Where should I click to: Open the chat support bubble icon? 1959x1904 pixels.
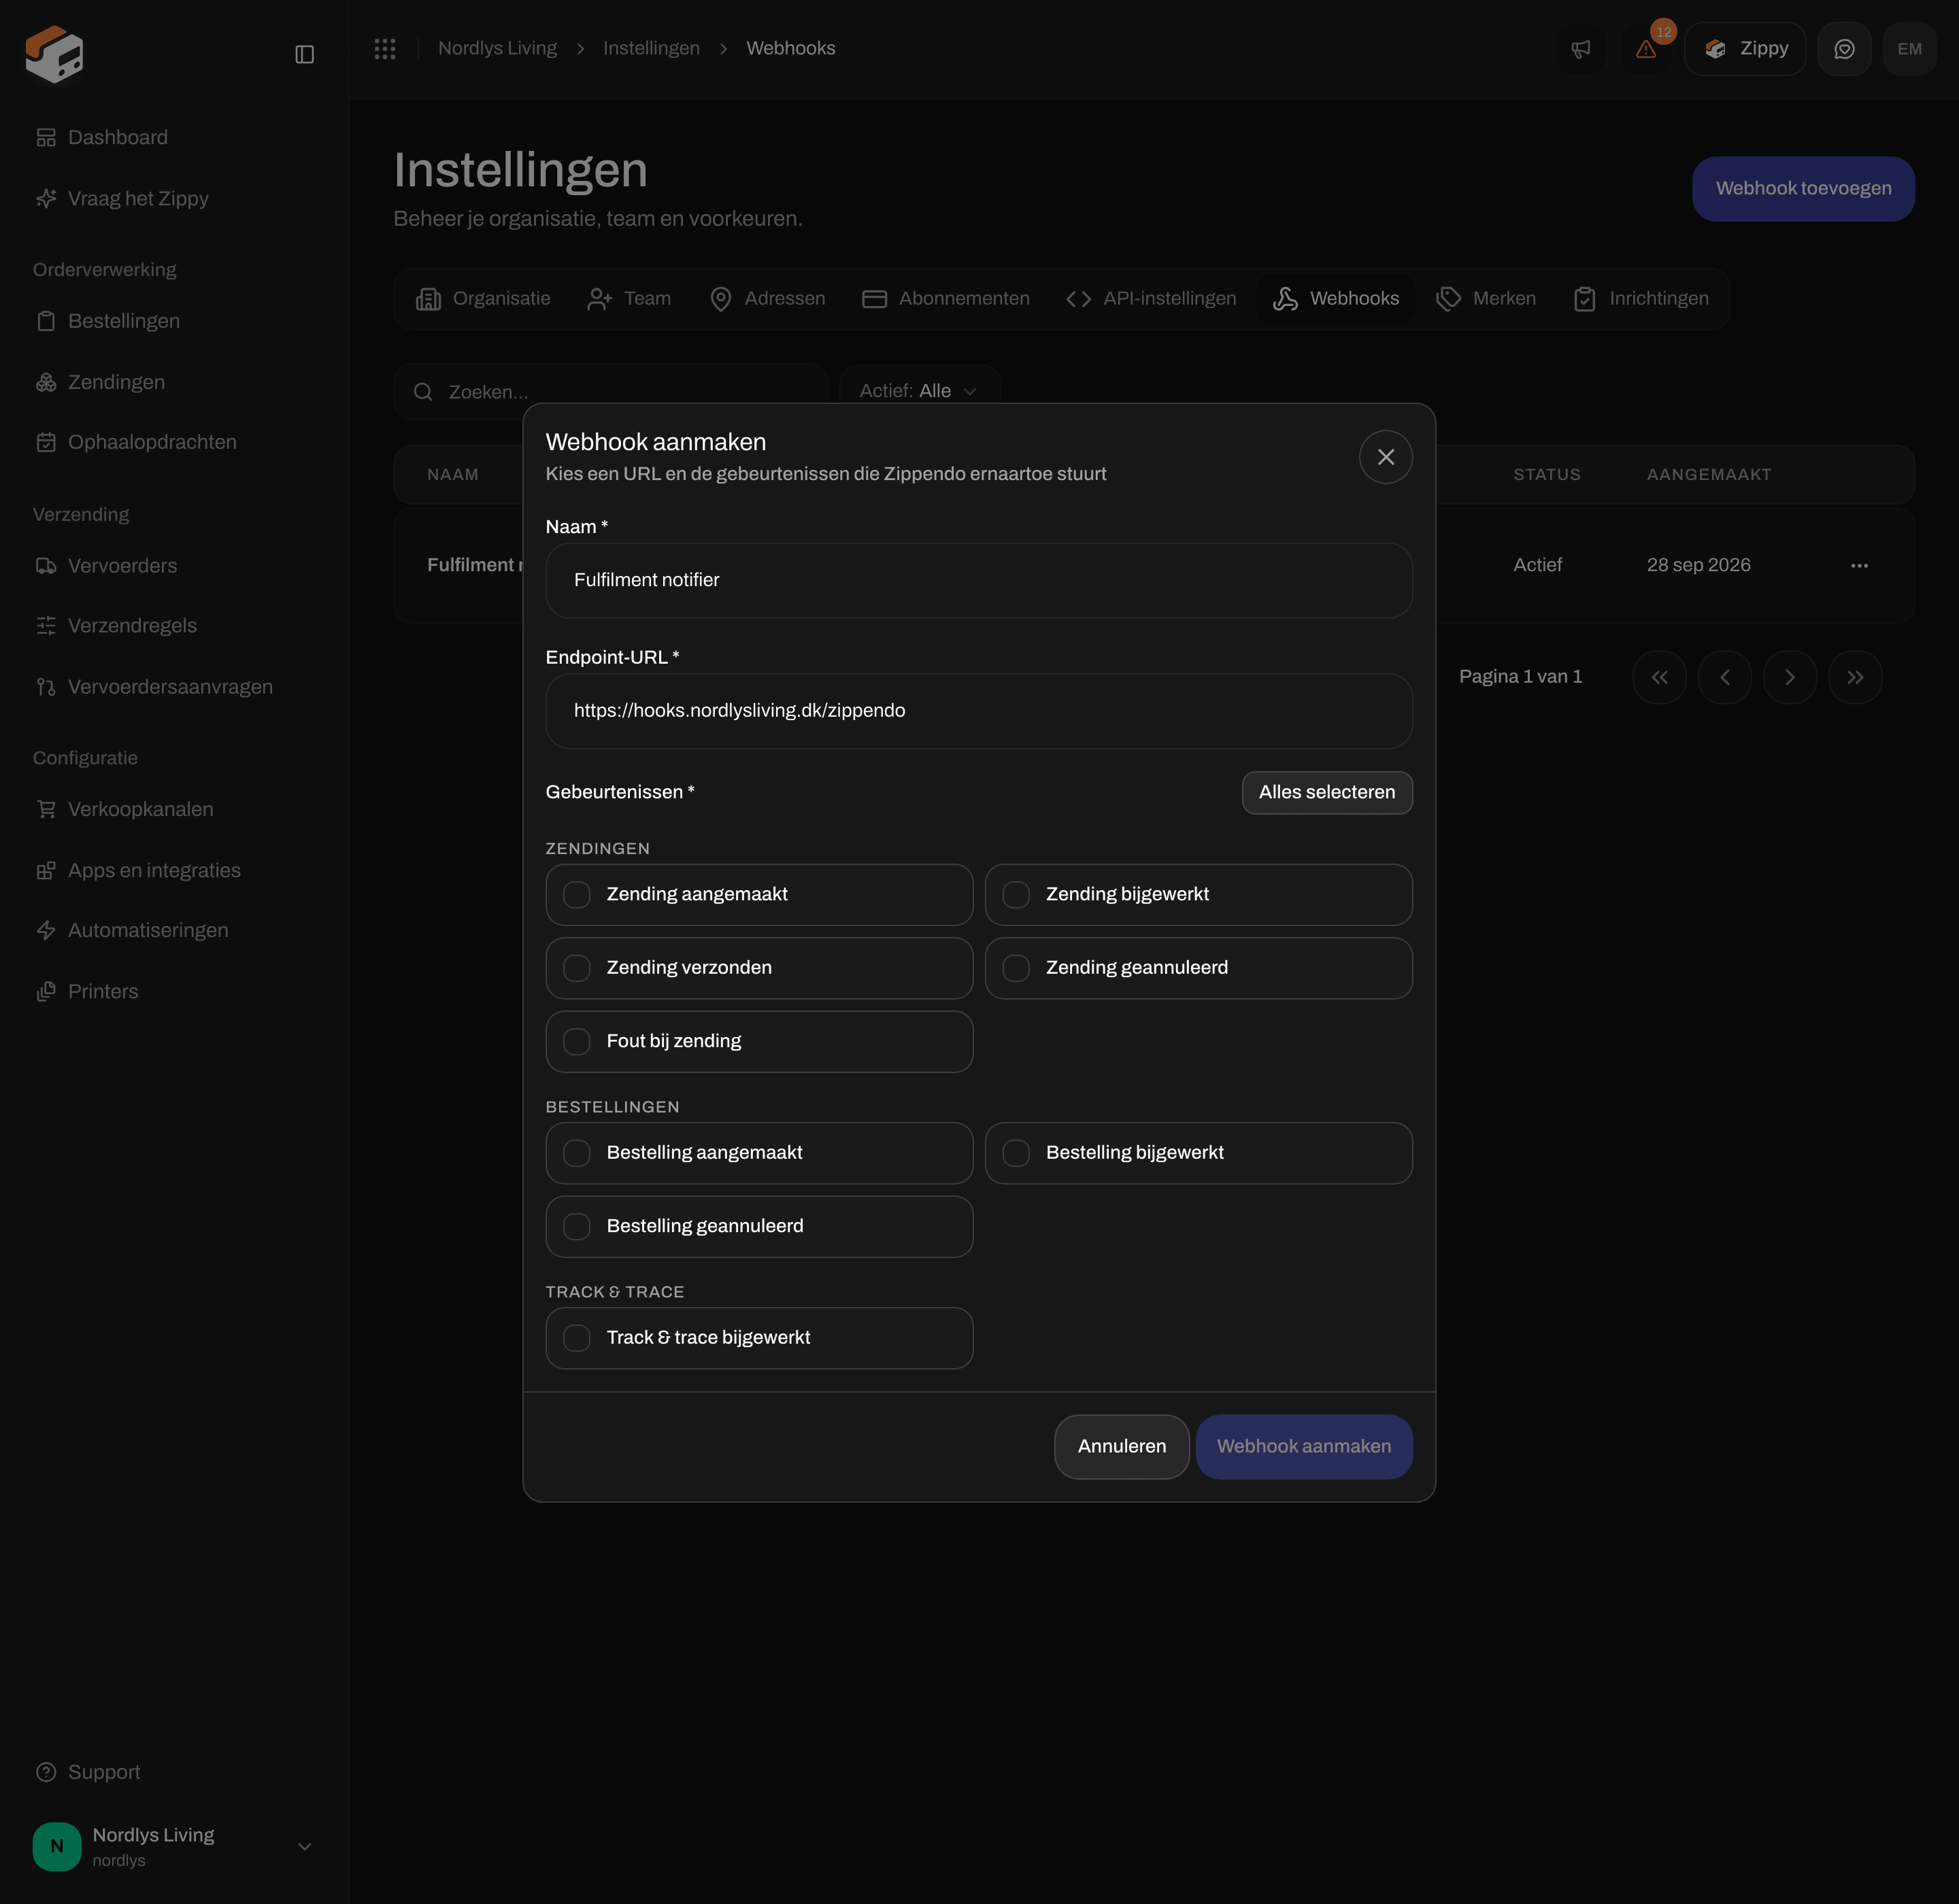click(1844, 49)
